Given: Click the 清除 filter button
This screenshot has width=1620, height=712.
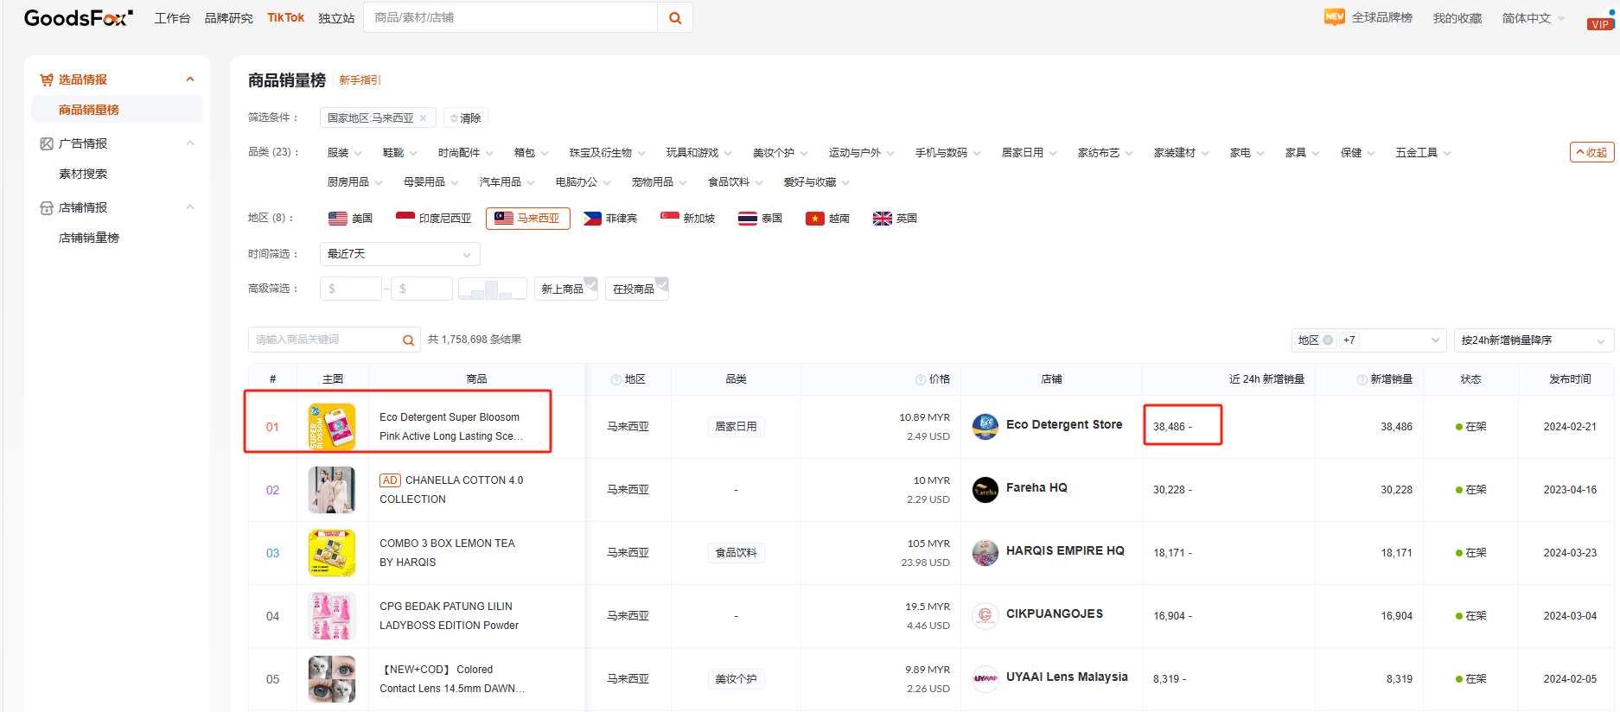Looking at the screenshot, I should point(466,118).
